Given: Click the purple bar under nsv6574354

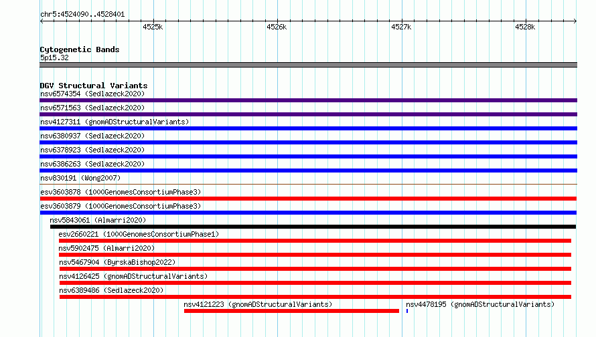Looking at the screenshot, I should [308, 100].
